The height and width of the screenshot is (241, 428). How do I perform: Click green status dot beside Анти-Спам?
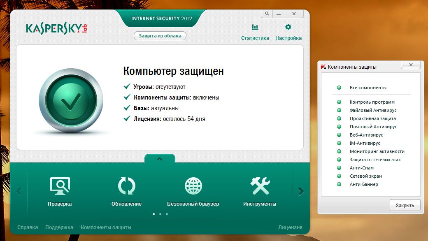(339, 168)
